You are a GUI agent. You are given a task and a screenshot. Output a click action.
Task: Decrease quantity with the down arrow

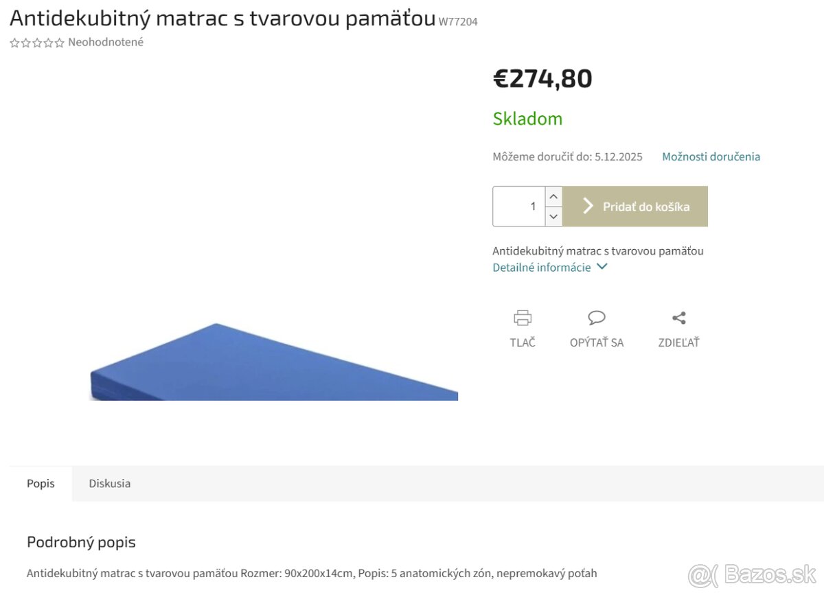[x=553, y=216]
